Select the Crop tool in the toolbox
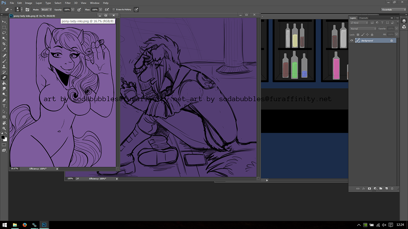Image resolution: width=408 pixels, height=229 pixels. 4,44
